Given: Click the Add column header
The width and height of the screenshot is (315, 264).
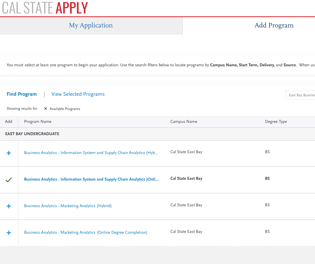Looking at the screenshot, I should [9, 121].
